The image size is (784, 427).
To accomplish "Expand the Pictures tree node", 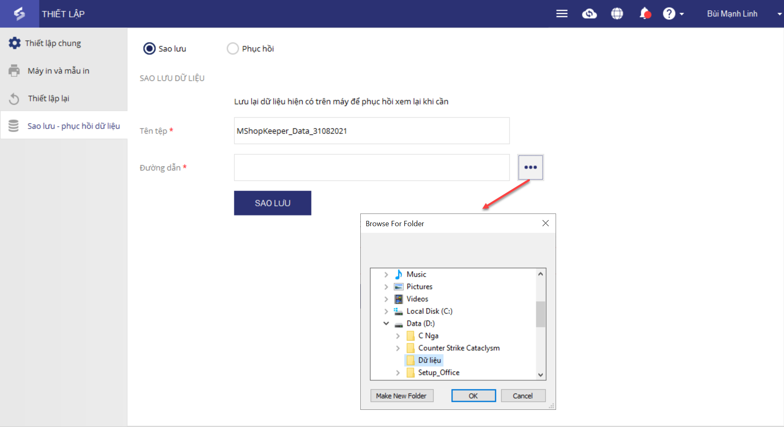I will (x=386, y=287).
